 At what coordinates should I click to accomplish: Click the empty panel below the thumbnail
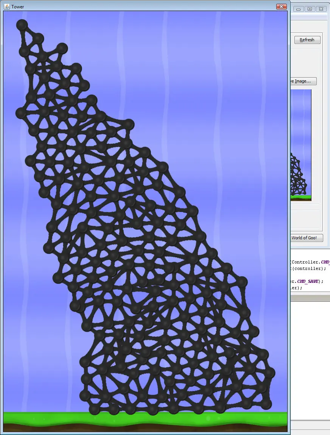(305, 218)
